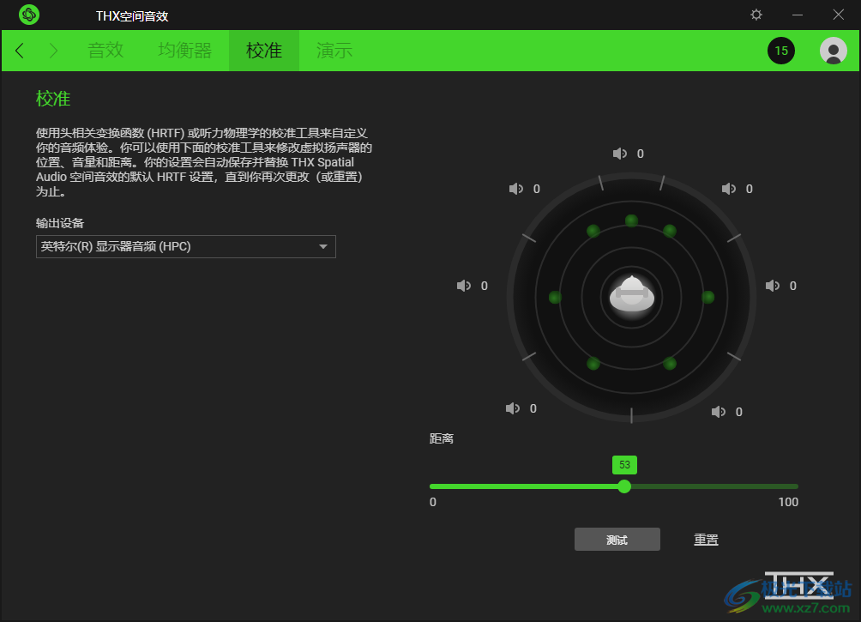
Task: Click the back arrow chevron in the navigation bar
Action: pos(19,51)
